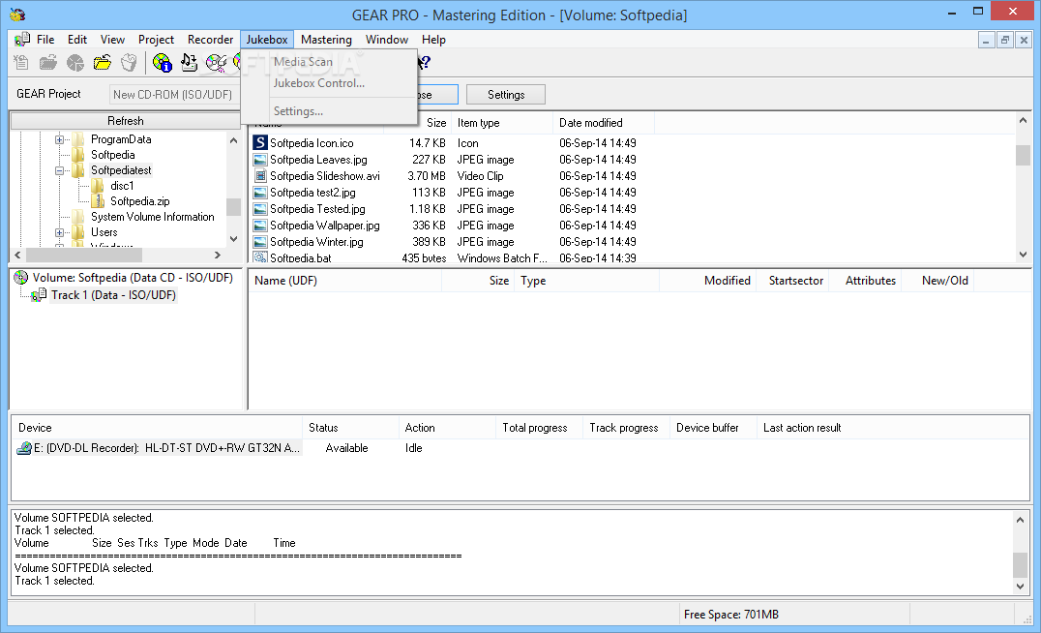Click folder tree horizontal scrollbar right arrow
Viewport: 1041px width, 633px height.
pyautogui.click(x=217, y=256)
